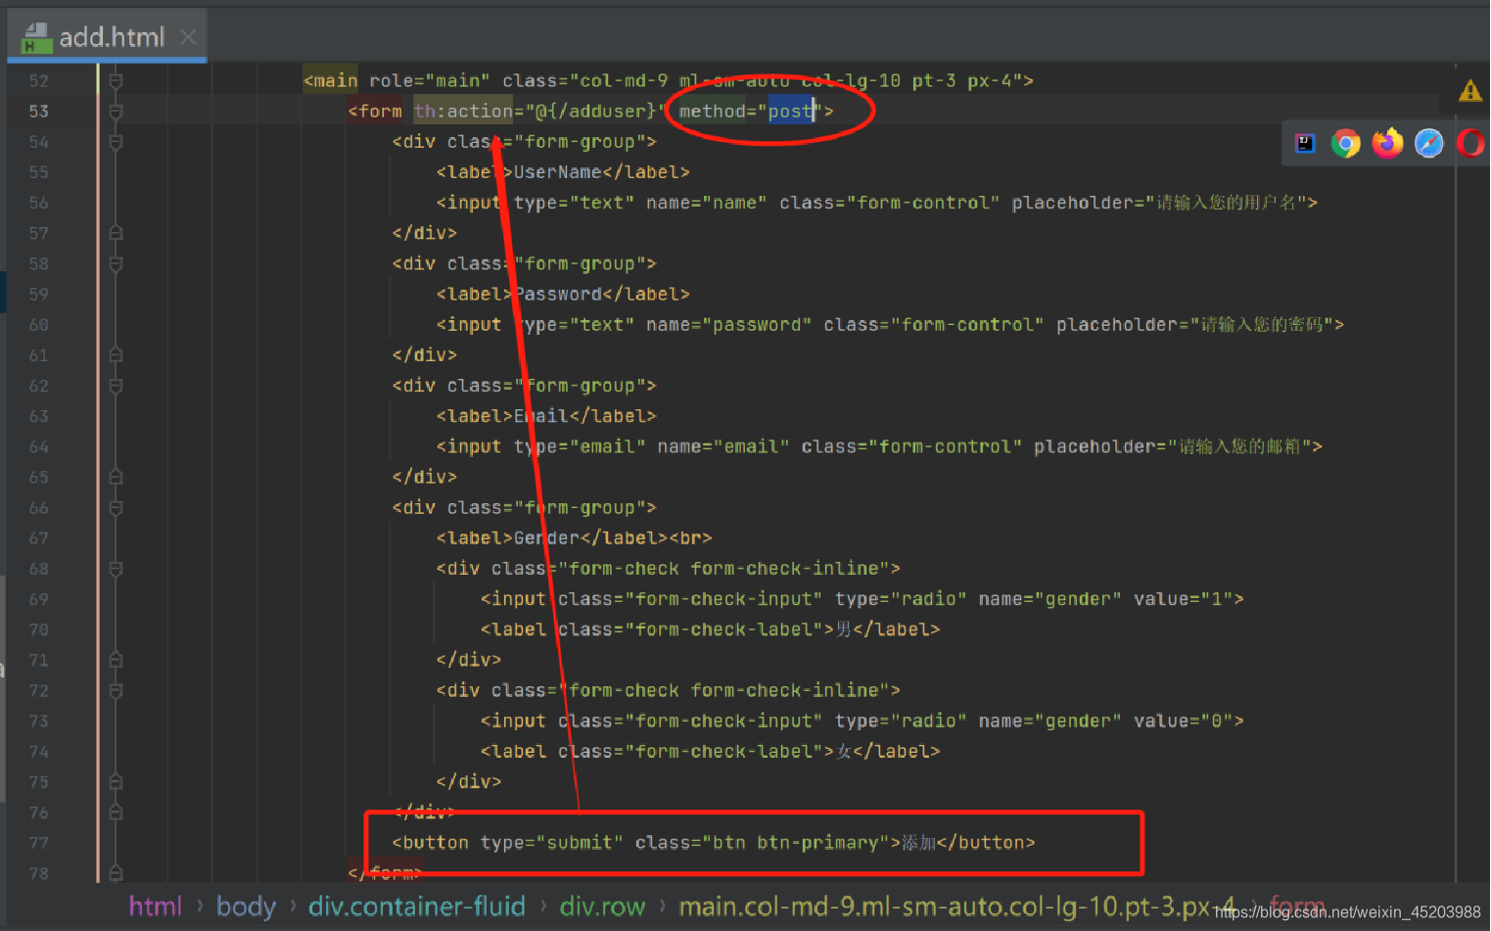1491x931 pixels.
Task: Collapse the form-check div at line 72
Action: tap(116, 691)
